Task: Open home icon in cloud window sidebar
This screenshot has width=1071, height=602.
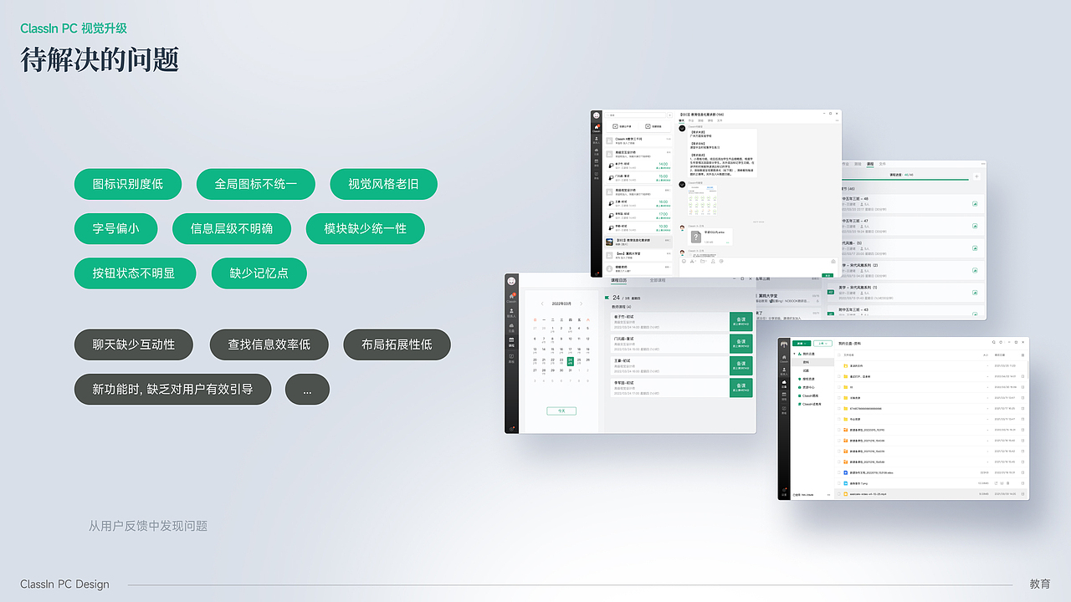Action: click(x=784, y=359)
